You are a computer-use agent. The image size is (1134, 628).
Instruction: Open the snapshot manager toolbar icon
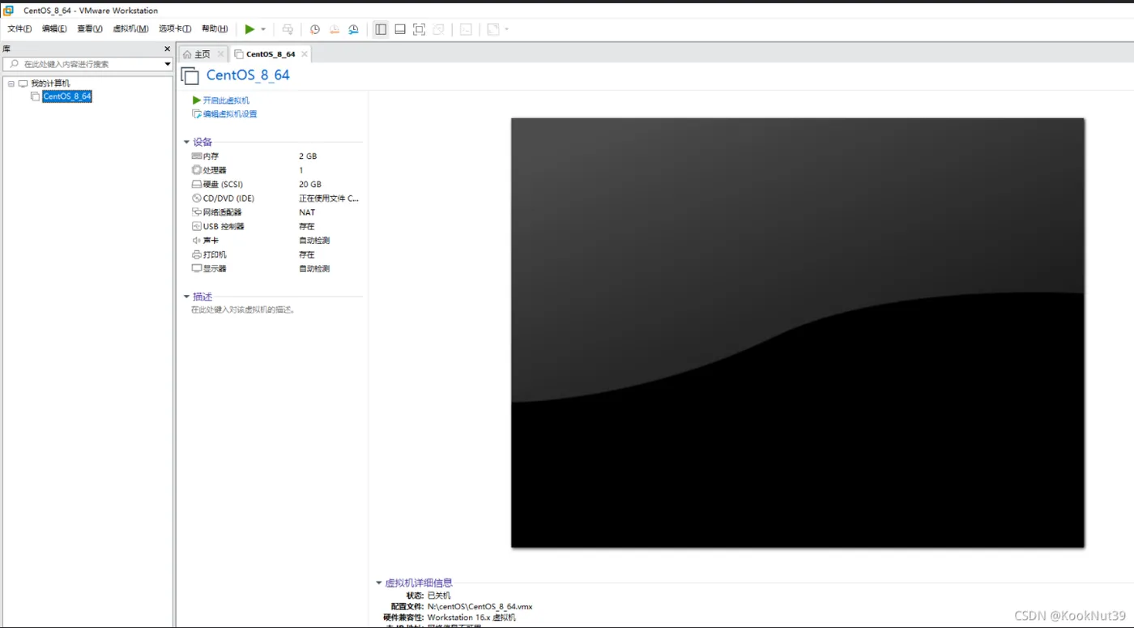click(354, 29)
